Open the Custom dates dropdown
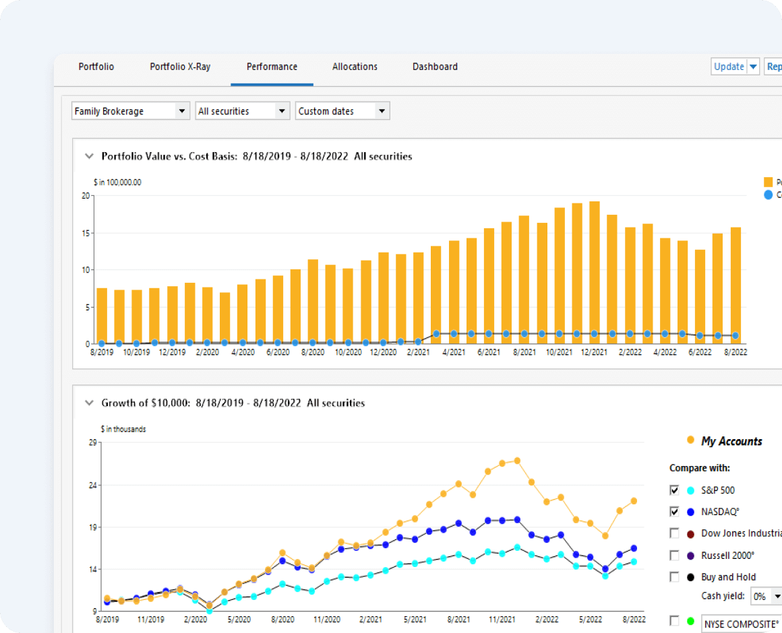The width and height of the screenshot is (782, 633). click(x=382, y=110)
